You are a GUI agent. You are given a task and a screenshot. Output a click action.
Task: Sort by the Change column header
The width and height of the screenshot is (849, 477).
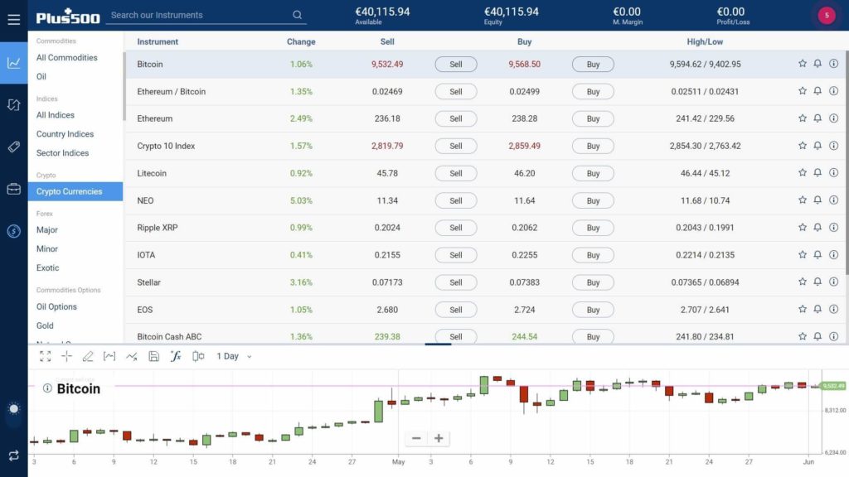pyautogui.click(x=301, y=41)
